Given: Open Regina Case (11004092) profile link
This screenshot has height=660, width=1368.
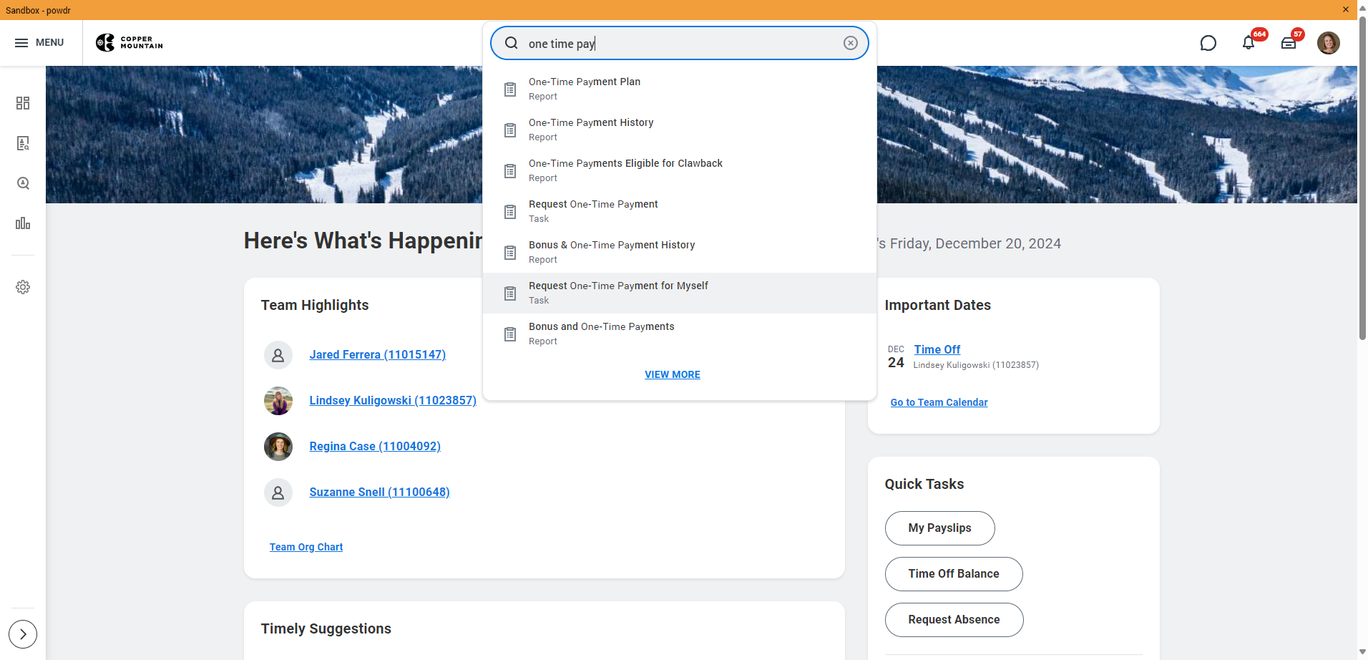Looking at the screenshot, I should 375,446.
